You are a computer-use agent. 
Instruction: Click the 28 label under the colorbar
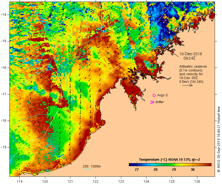point(155,170)
